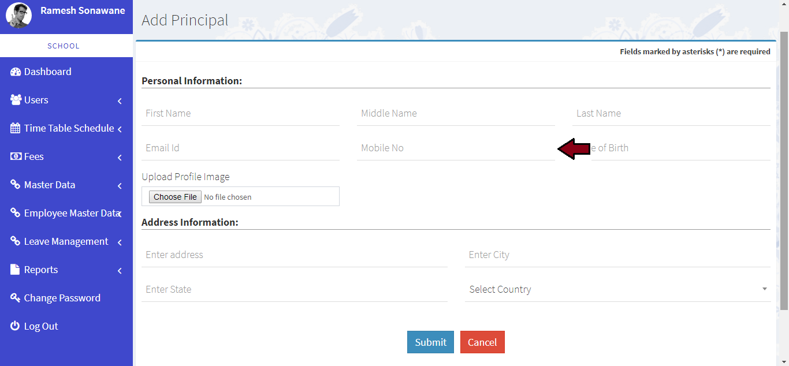Expand the Fees submenu chevron
Viewport: 789px width, 366px height.
tap(120, 158)
